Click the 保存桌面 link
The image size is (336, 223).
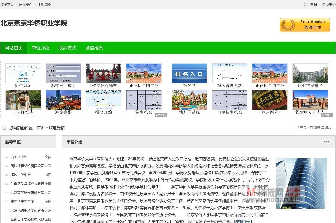(25, 4)
